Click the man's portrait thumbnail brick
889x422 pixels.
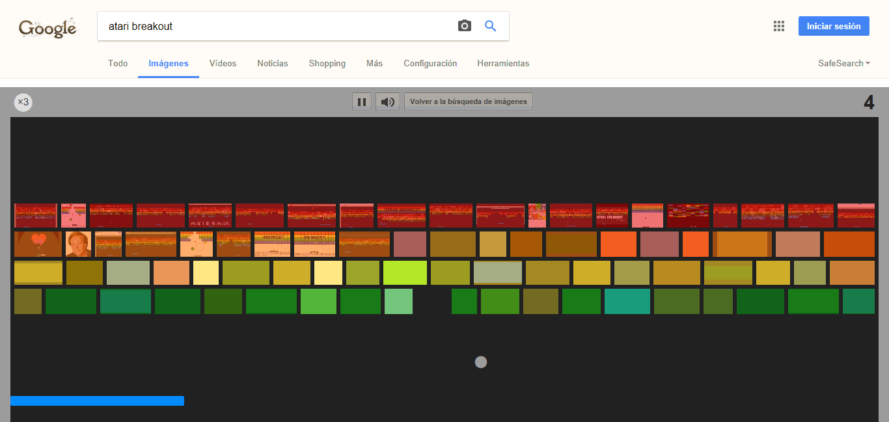pos(78,244)
